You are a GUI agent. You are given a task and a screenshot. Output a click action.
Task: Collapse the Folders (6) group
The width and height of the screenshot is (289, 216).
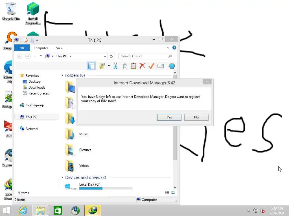(x=62, y=75)
